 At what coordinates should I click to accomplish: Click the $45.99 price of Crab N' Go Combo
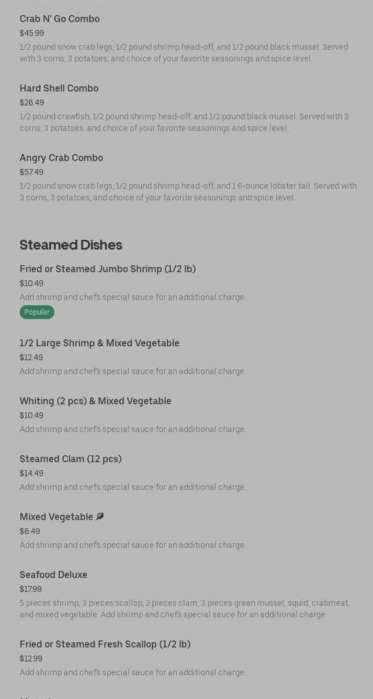32,34
